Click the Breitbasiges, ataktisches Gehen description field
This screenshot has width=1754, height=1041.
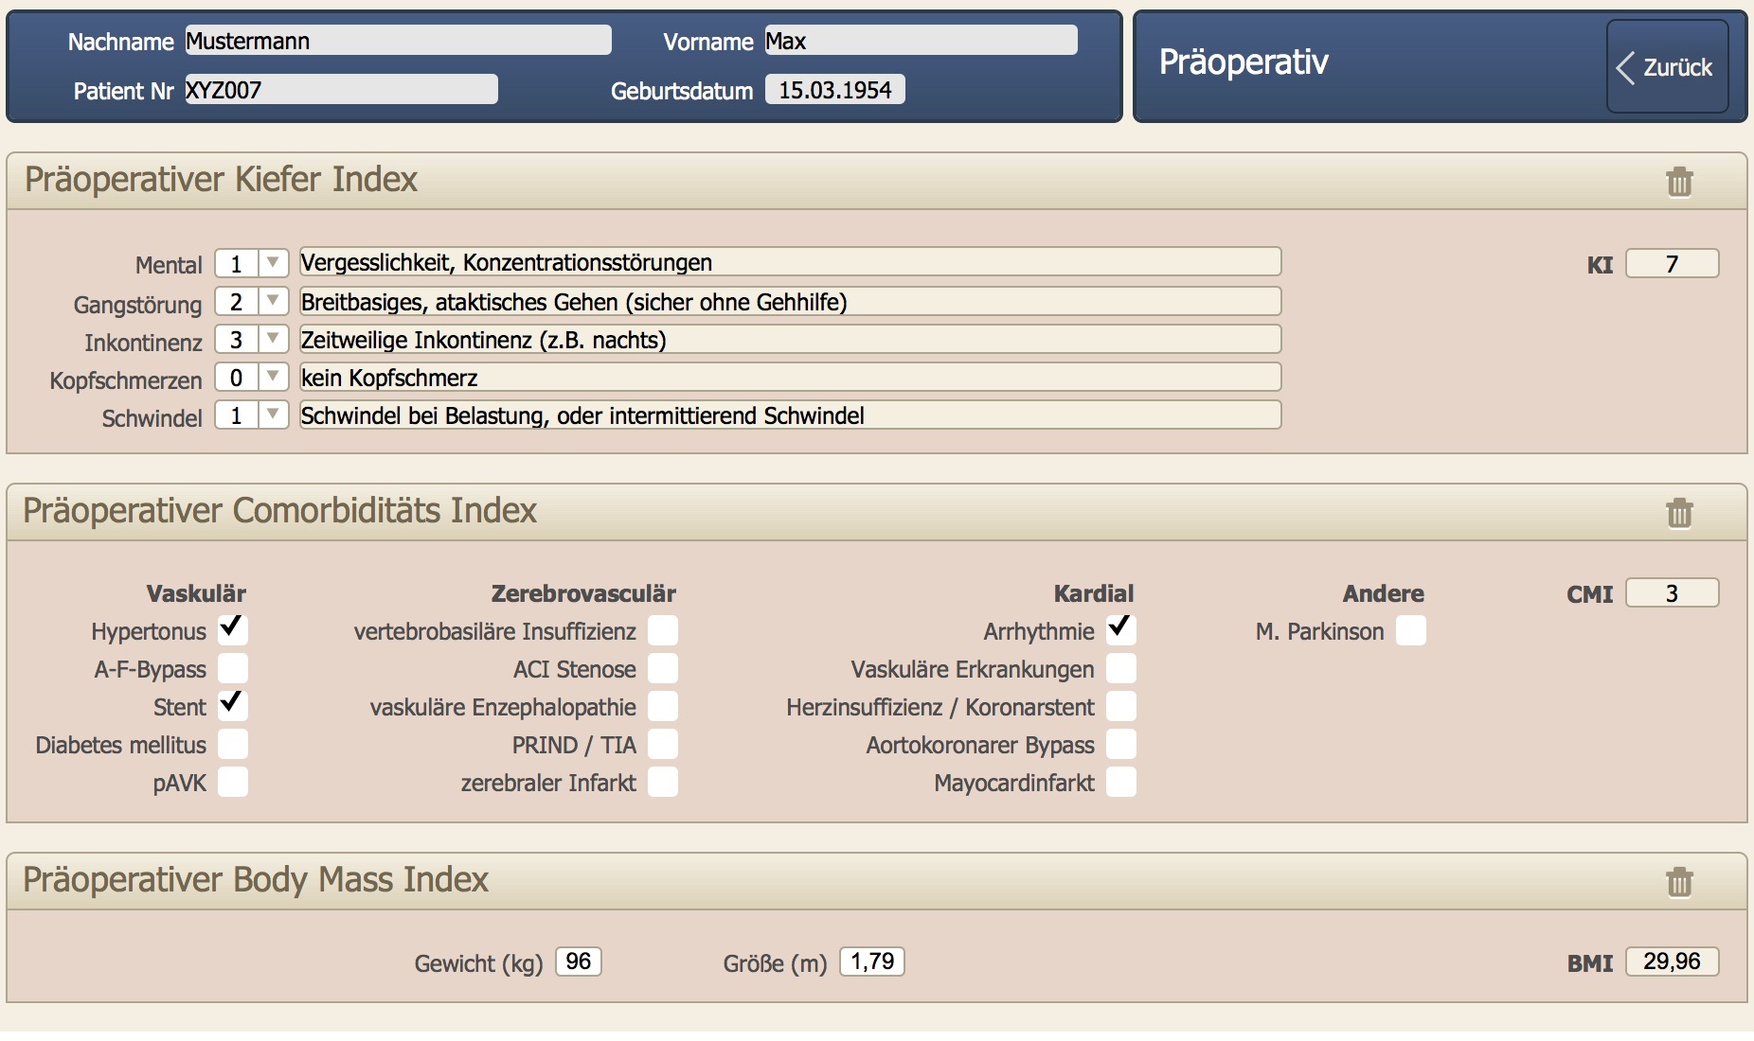(x=790, y=301)
